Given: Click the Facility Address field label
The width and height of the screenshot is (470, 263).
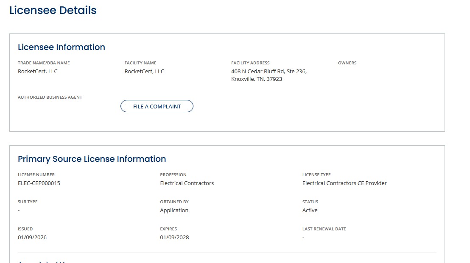Looking at the screenshot, I should coord(250,63).
